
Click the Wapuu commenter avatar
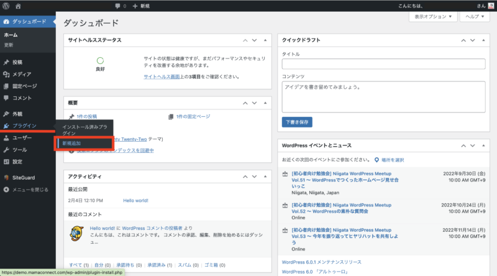click(77, 234)
